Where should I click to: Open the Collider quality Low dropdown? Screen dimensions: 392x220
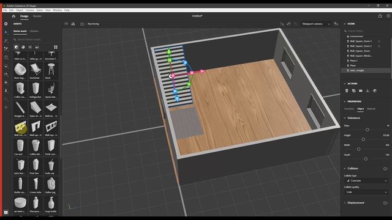pyautogui.click(x=366, y=192)
